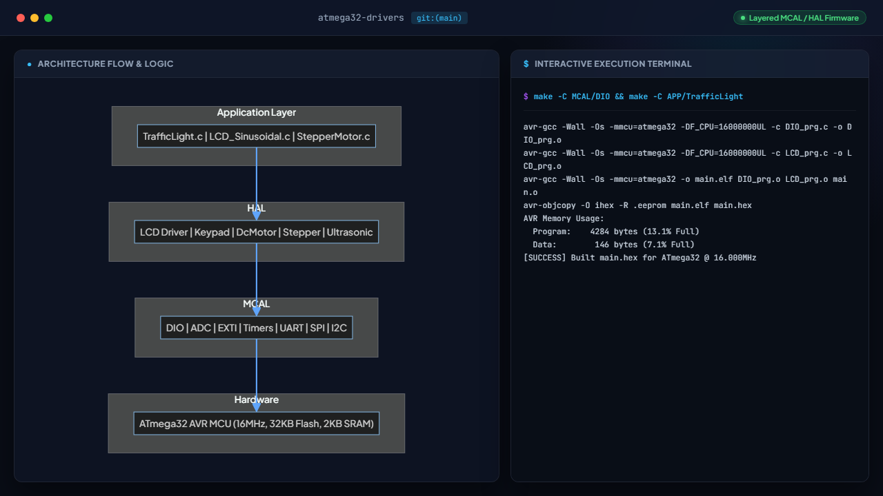Click the Application Layer block title
This screenshot has height=496, width=883.
[257, 112]
